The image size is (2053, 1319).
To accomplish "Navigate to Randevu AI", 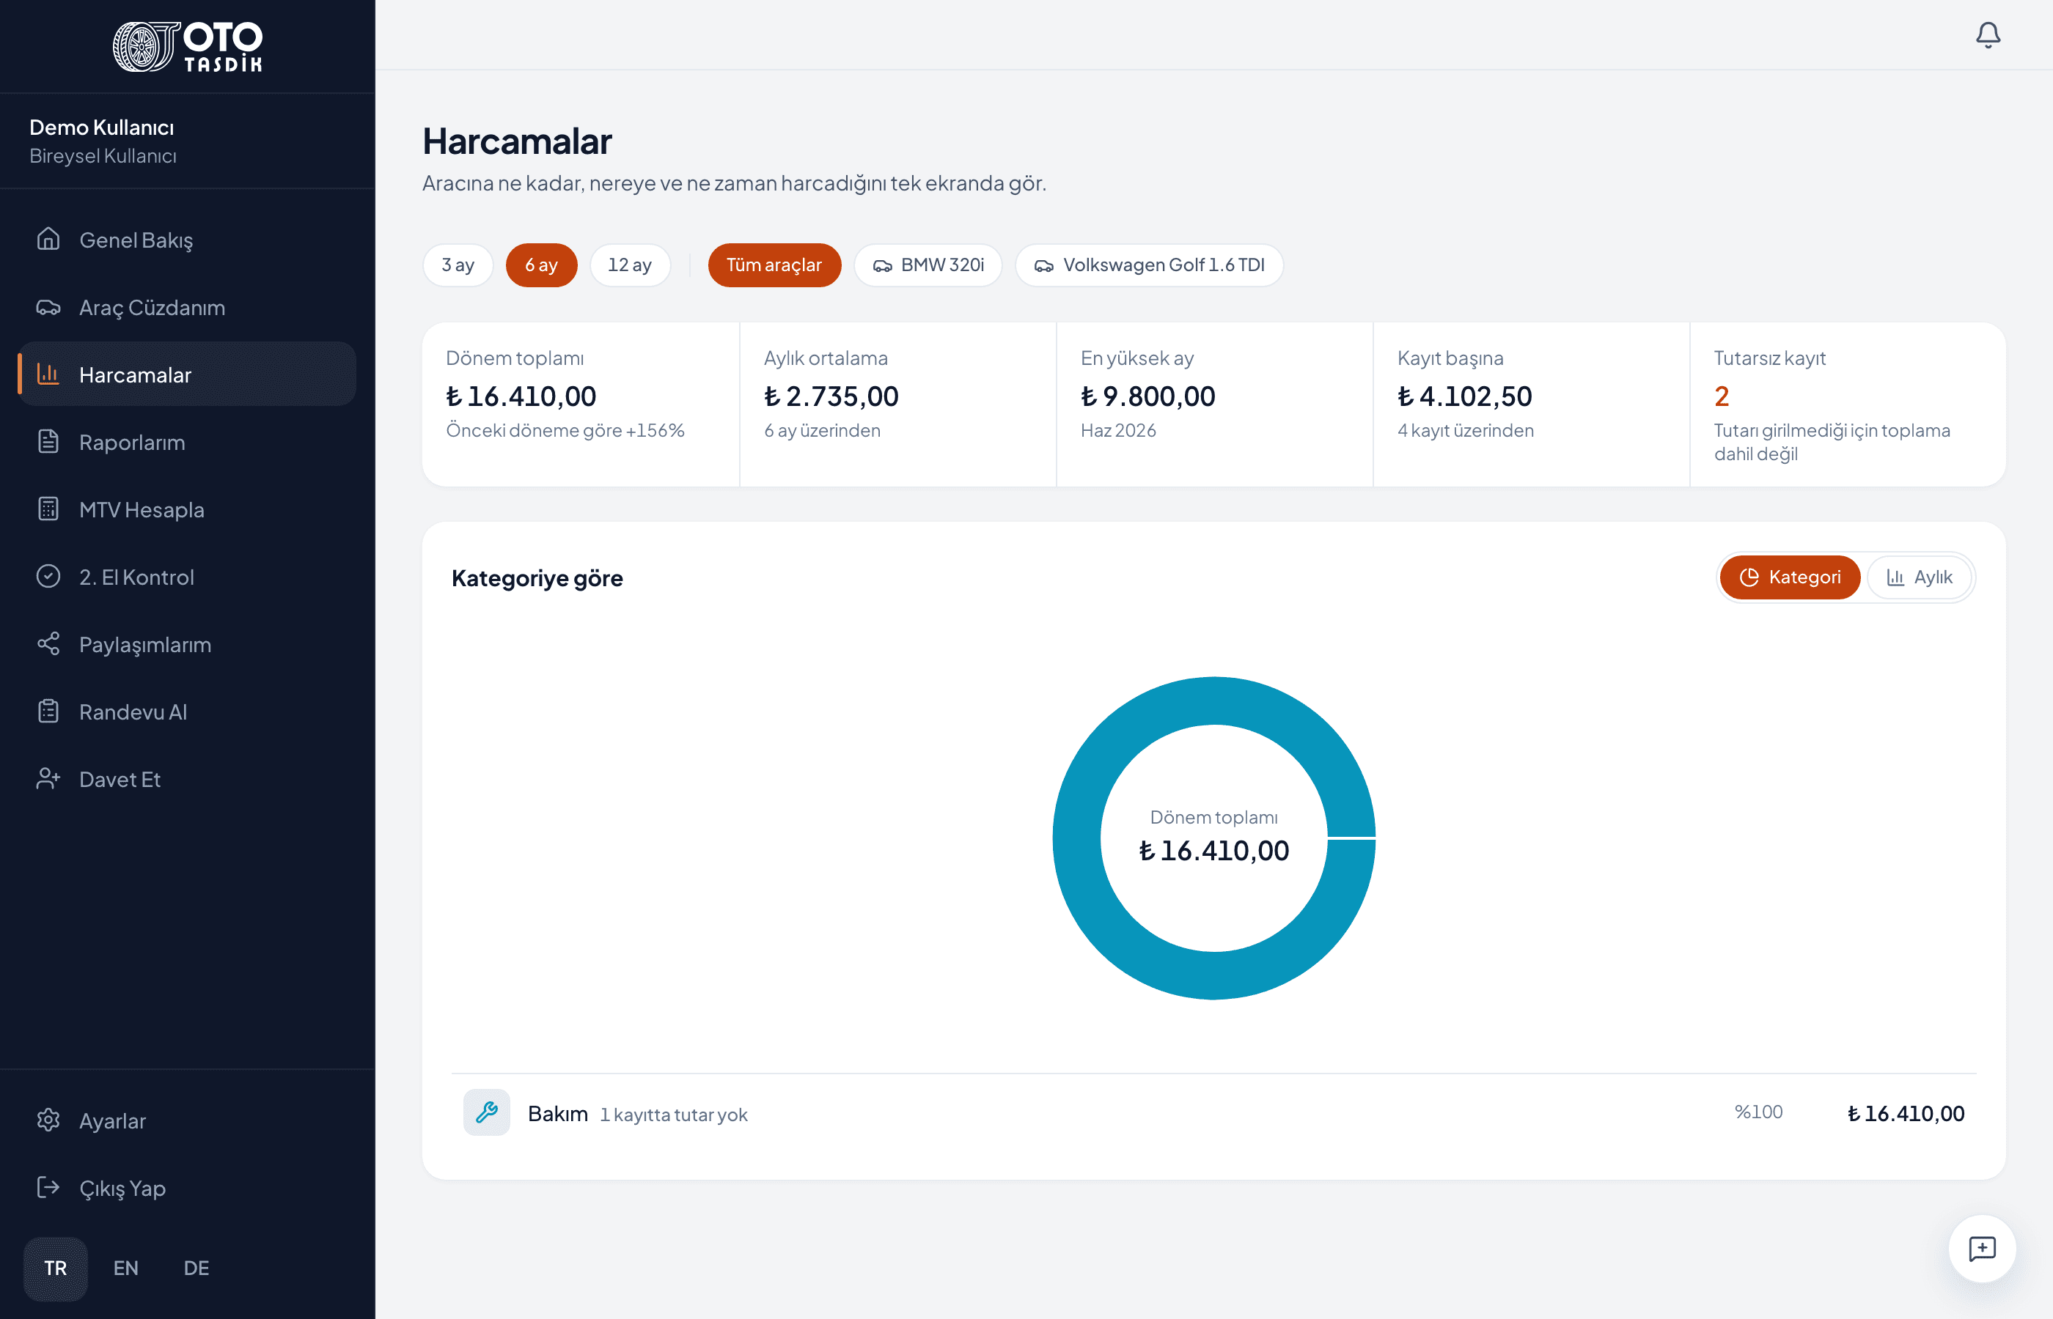I will tap(187, 712).
